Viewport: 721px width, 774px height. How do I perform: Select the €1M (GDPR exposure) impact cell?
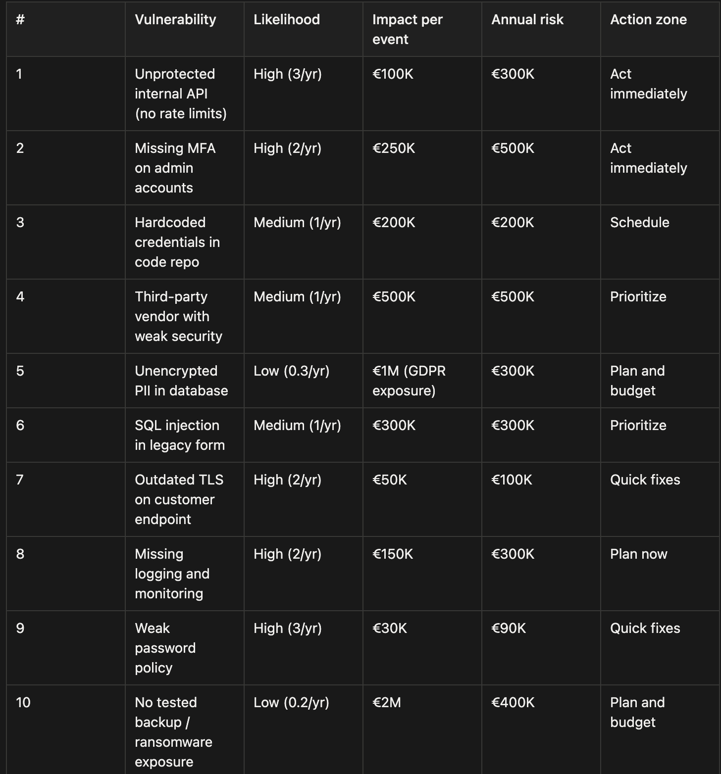409,381
